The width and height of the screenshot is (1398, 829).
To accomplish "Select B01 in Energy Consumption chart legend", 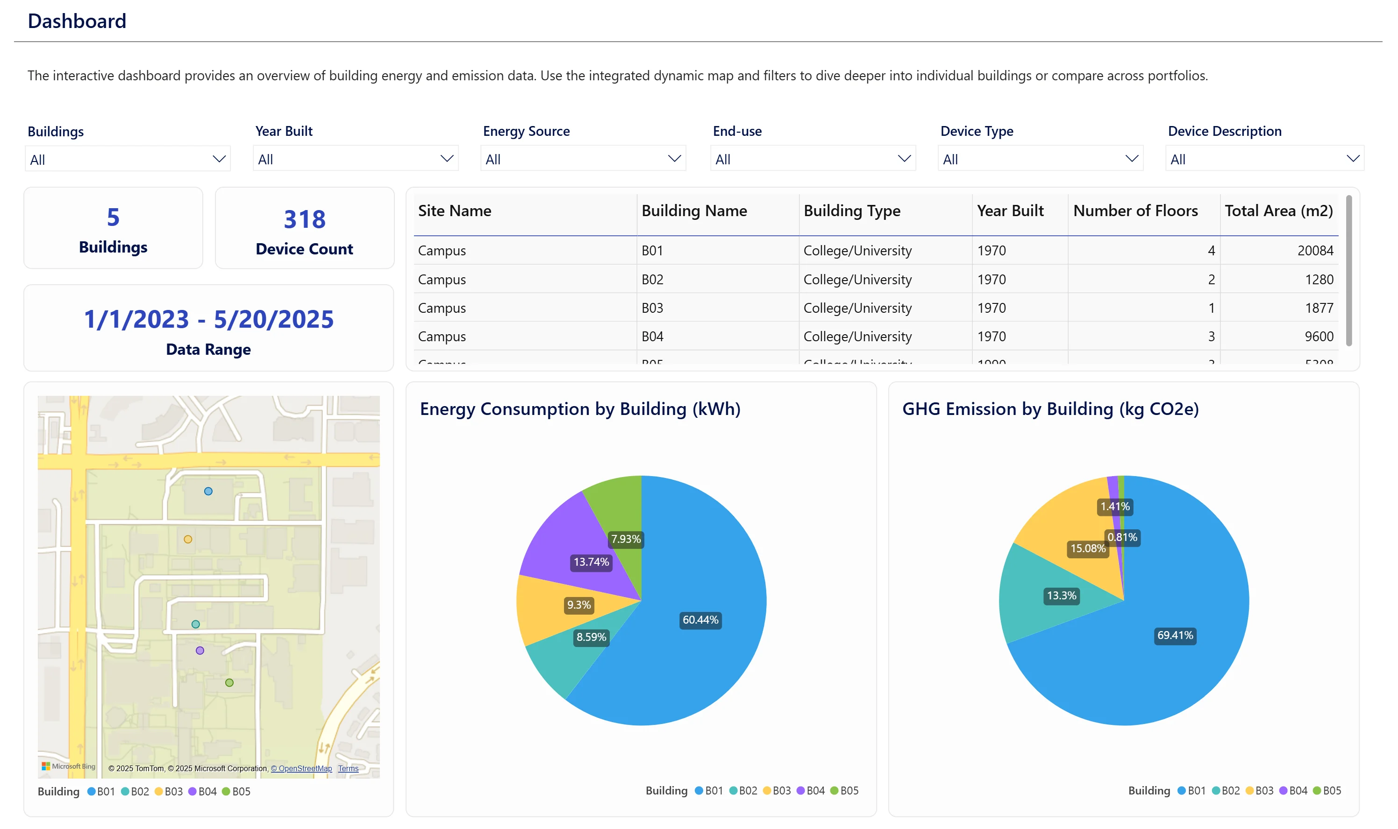I will (709, 791).
